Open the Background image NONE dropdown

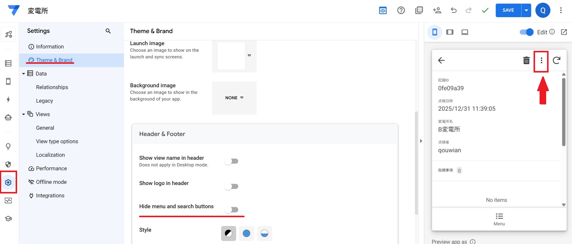click(x=234, y=98)
